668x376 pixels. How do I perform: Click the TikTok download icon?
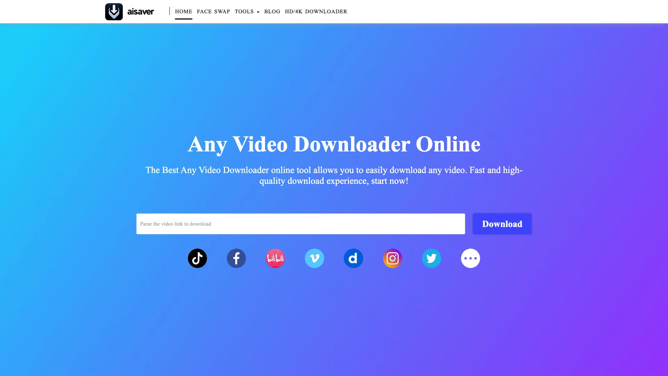(x=197, y=258)
